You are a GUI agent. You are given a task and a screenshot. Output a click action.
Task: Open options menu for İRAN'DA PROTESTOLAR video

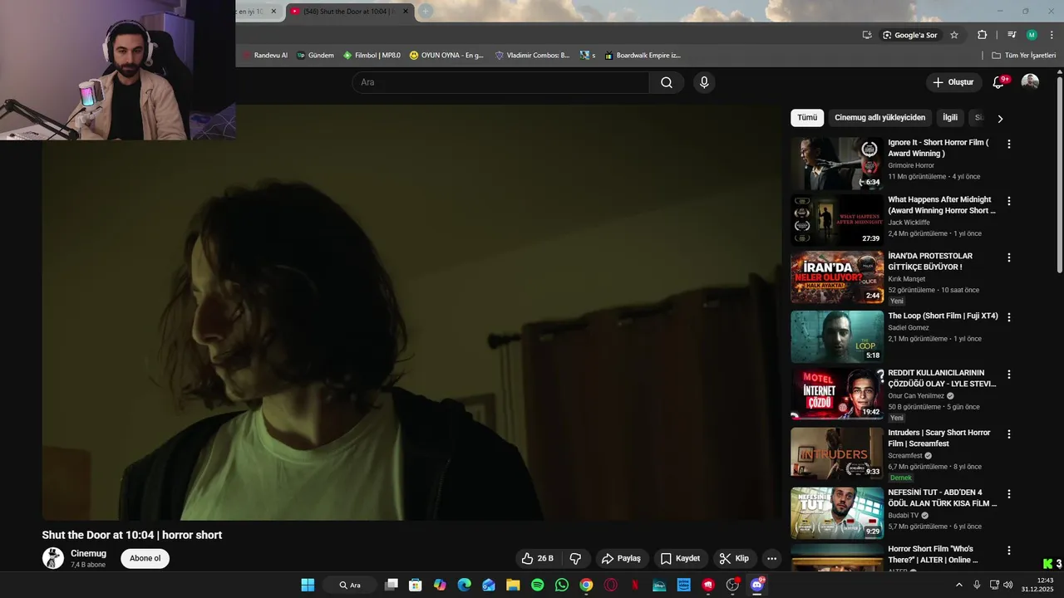click(1009, 257)
